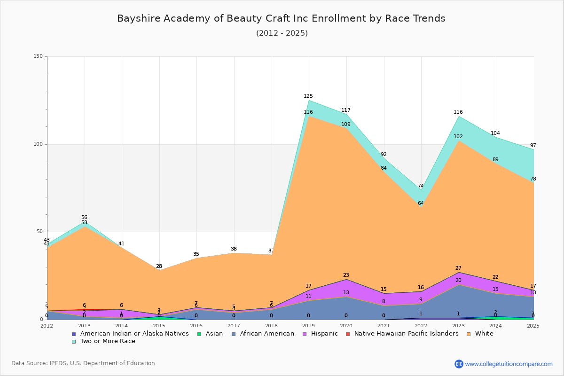This screenshot has width=564, height=376.
Task: Click the 2023 x-axis year label
Action: coord(458,326)
